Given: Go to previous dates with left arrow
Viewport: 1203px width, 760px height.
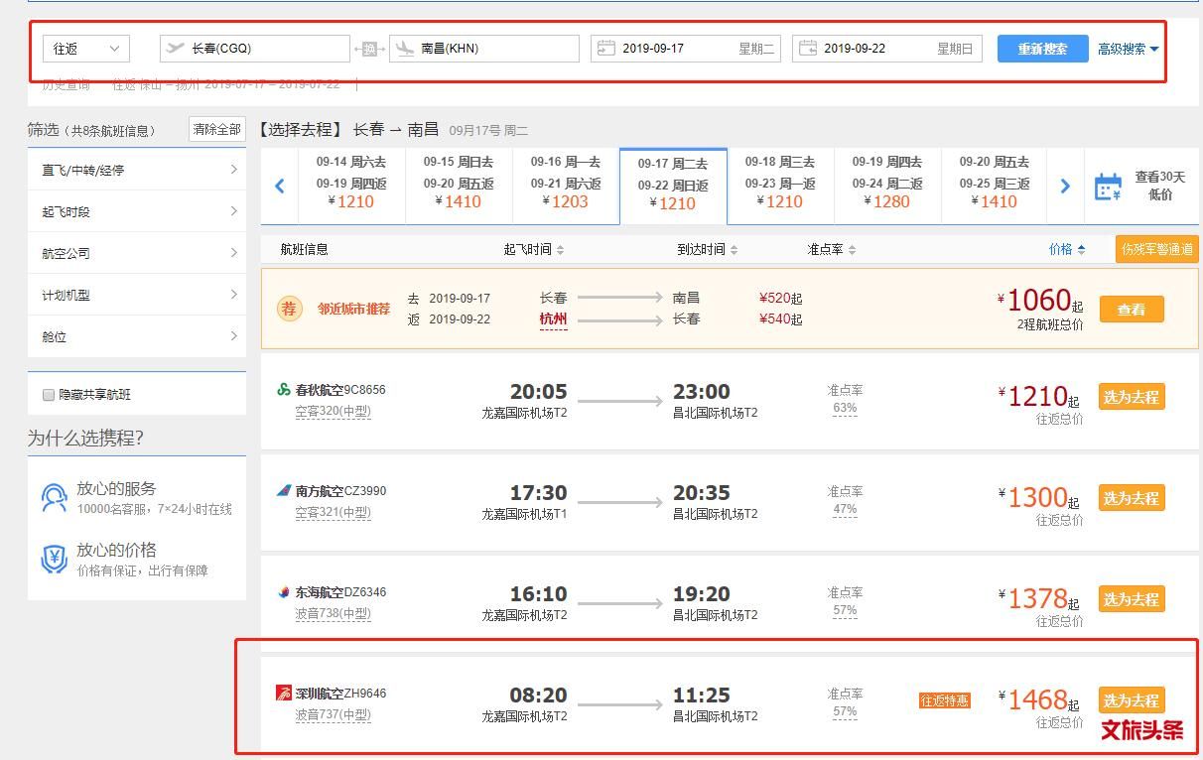Looking at the screenshot, I should click(x=280, y=186).
